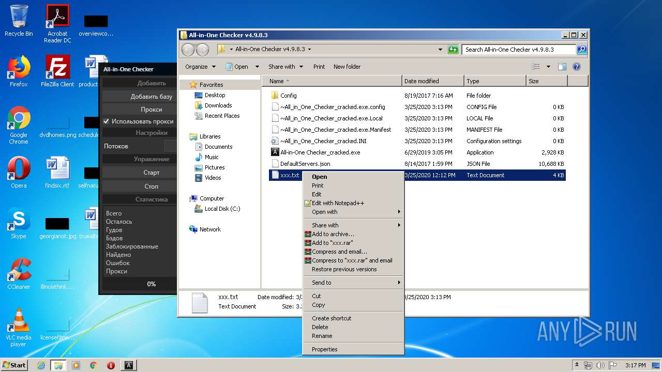
Task: Sort by Name column header
Action: pyautogui.click(x=332, y=81)
